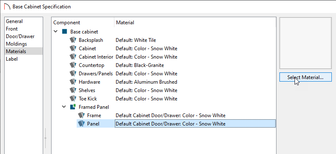Select the Frame component label
The width and height of the screenshot is (336, 154).
coord(94,115)
